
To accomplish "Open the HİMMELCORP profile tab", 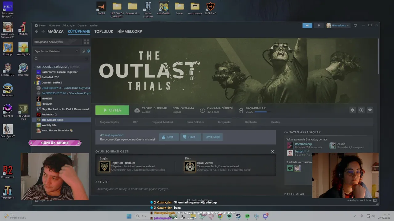I will coord(130,31).
